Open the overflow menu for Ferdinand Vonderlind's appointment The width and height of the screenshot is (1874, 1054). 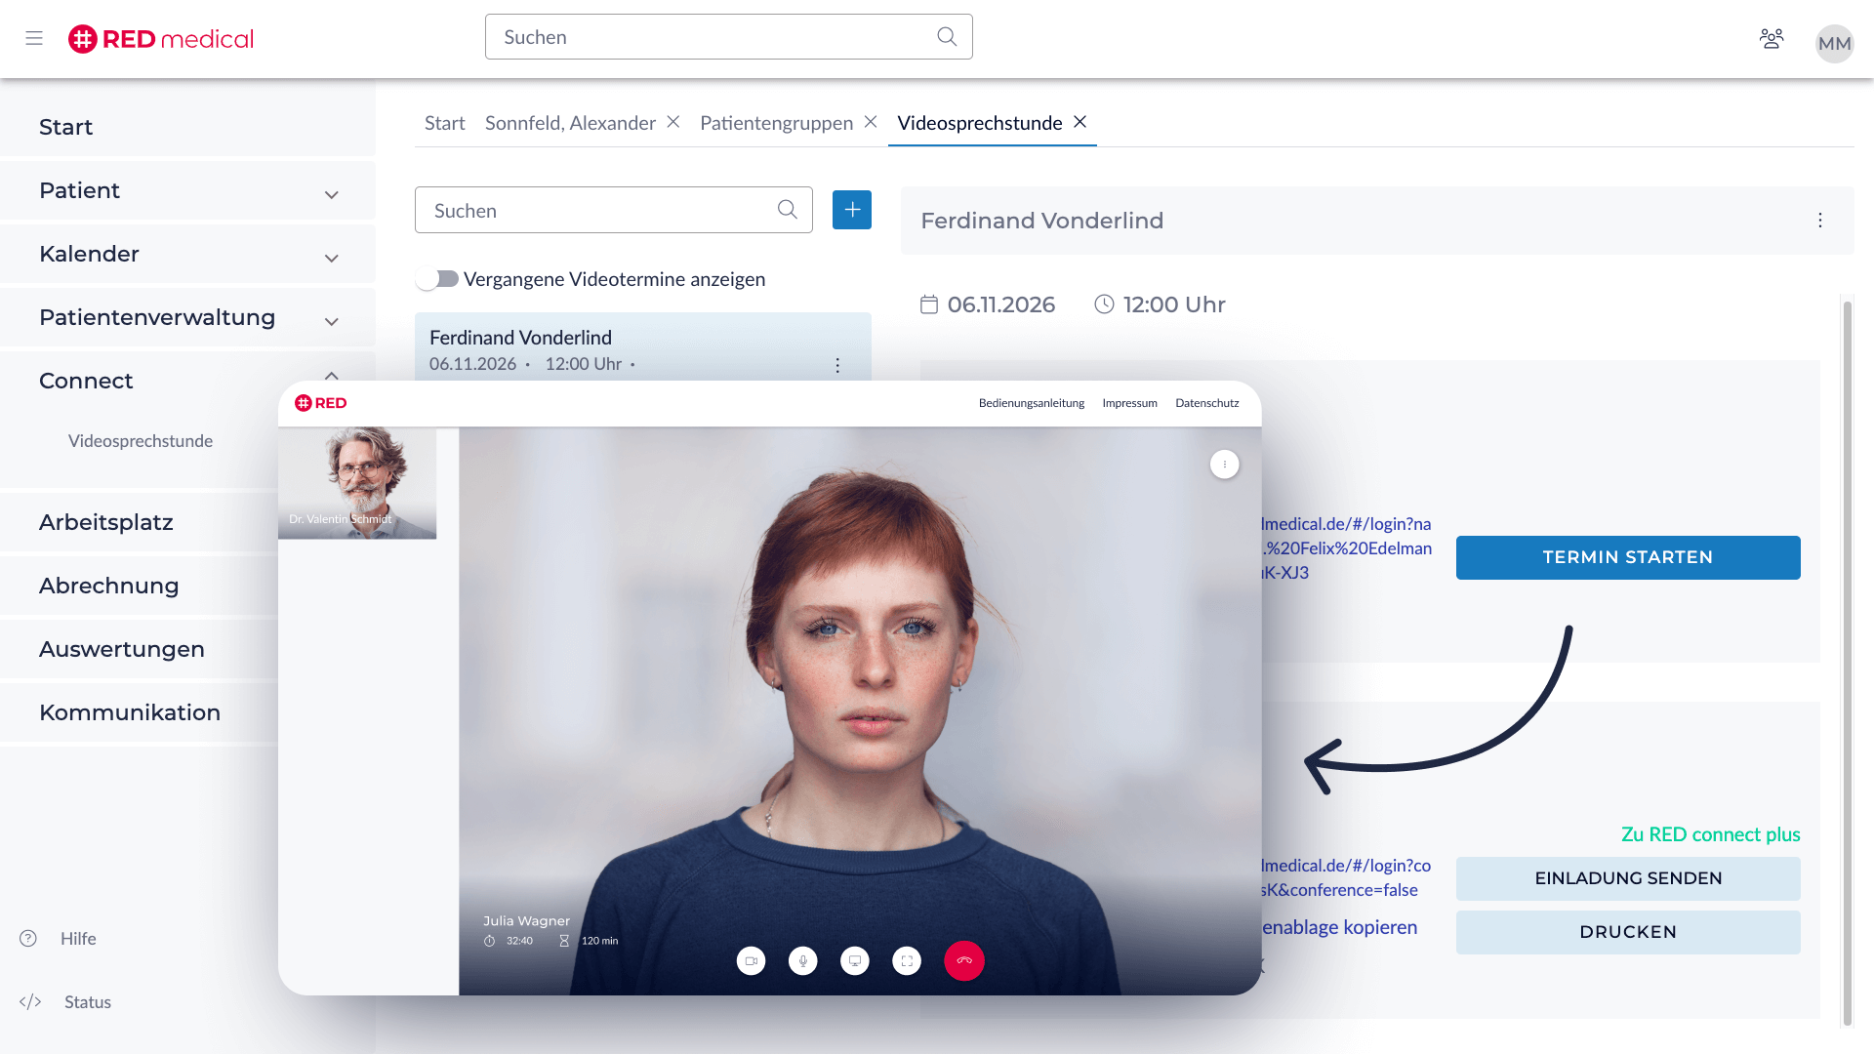837,365
